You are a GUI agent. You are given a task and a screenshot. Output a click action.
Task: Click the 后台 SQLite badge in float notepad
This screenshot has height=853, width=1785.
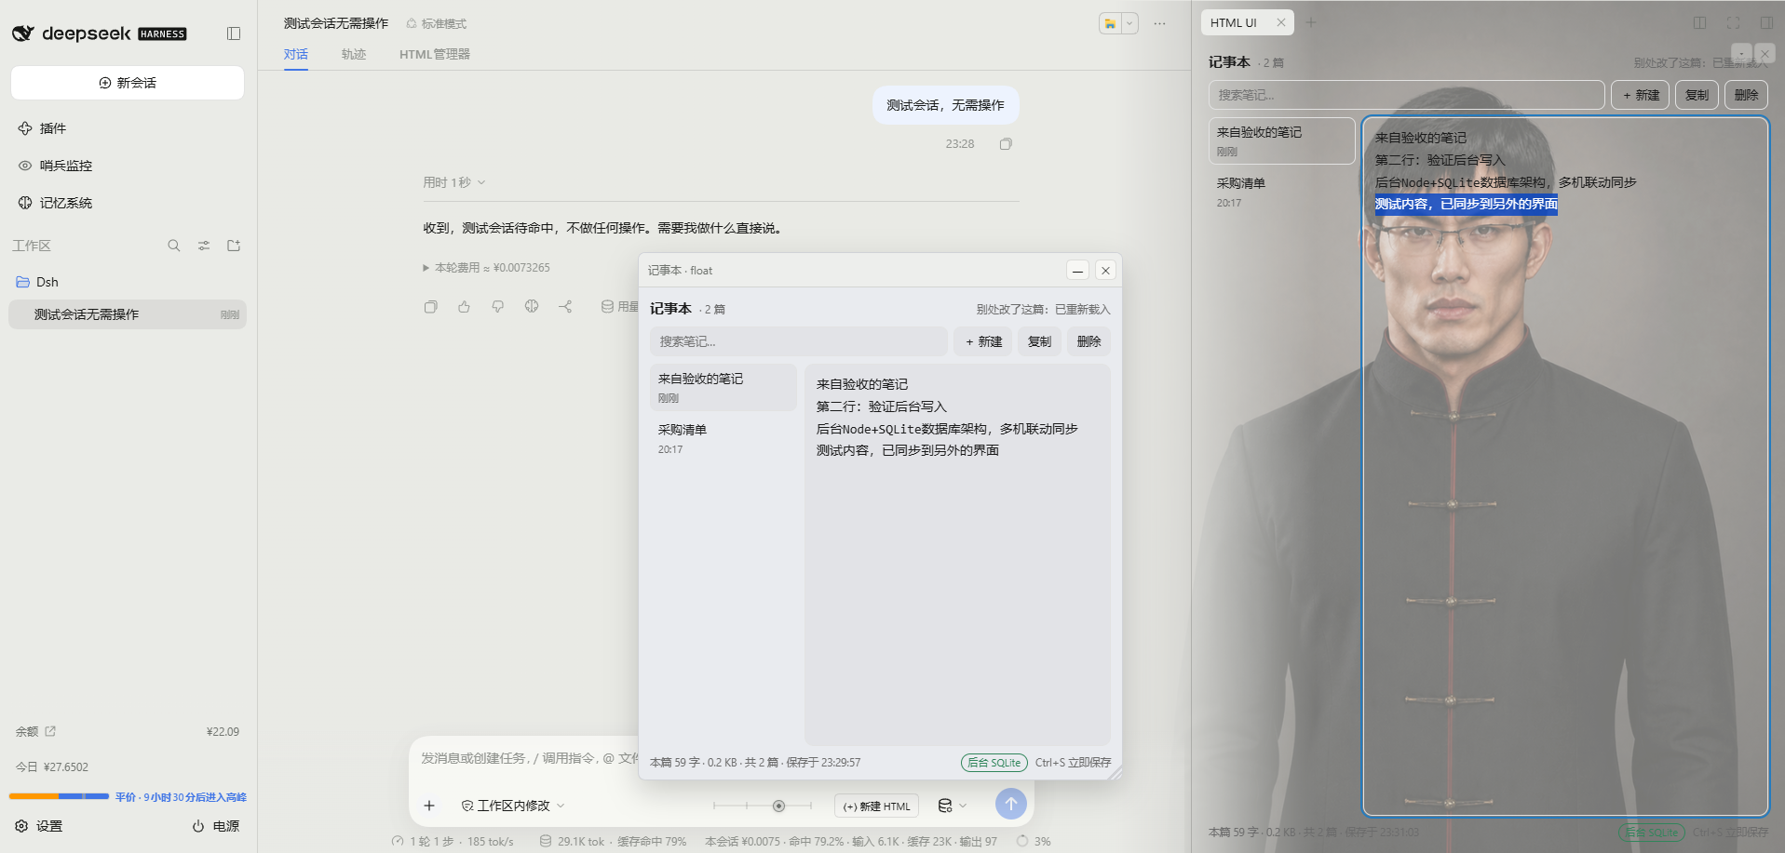(994, 763)
